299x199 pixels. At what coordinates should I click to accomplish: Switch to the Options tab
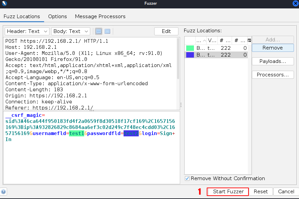click(x=57, y=16)
